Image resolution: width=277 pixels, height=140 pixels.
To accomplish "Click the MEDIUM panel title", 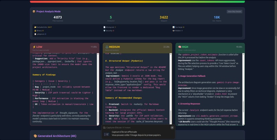I will tap(114, 47).
